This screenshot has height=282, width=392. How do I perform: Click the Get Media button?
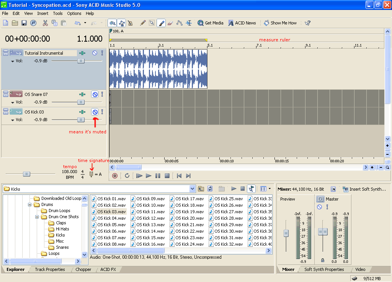coord(211,23)
